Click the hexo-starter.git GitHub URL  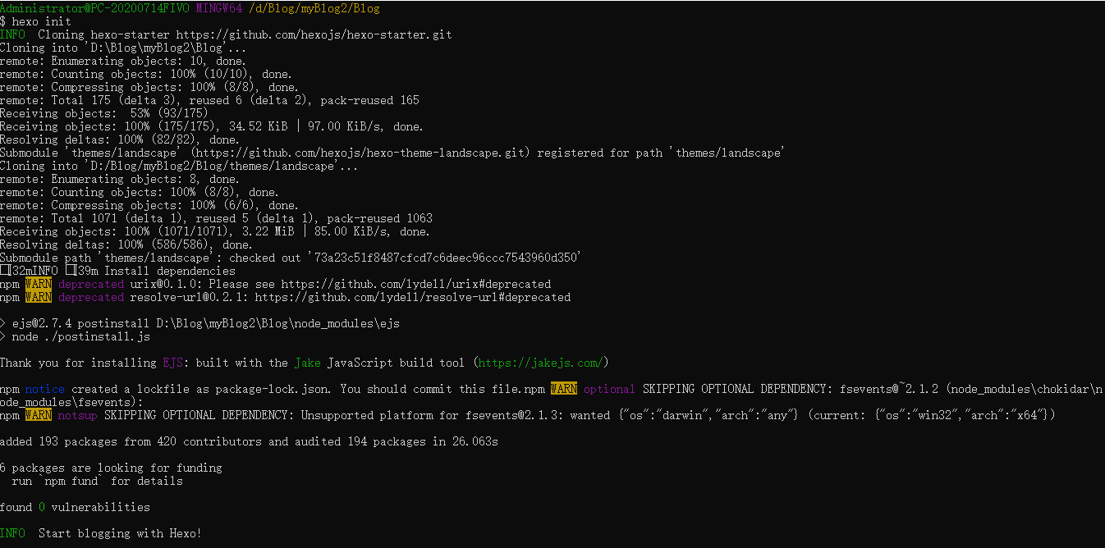point(314,34)
